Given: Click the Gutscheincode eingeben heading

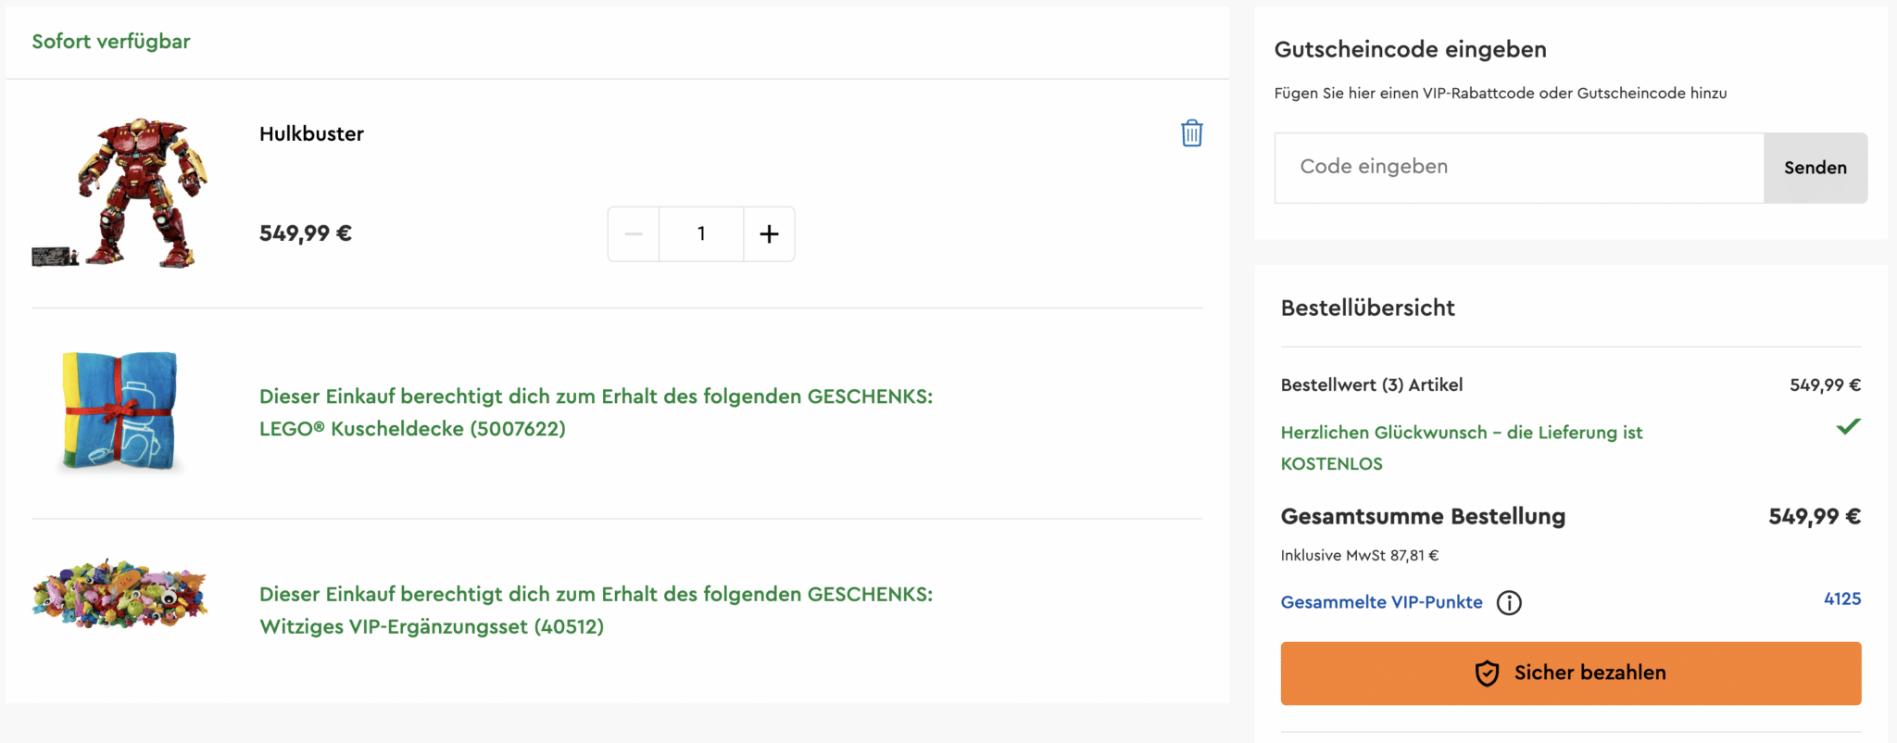Looking at the screenshot, I should pyautogui.click(x=1411, y=50).
